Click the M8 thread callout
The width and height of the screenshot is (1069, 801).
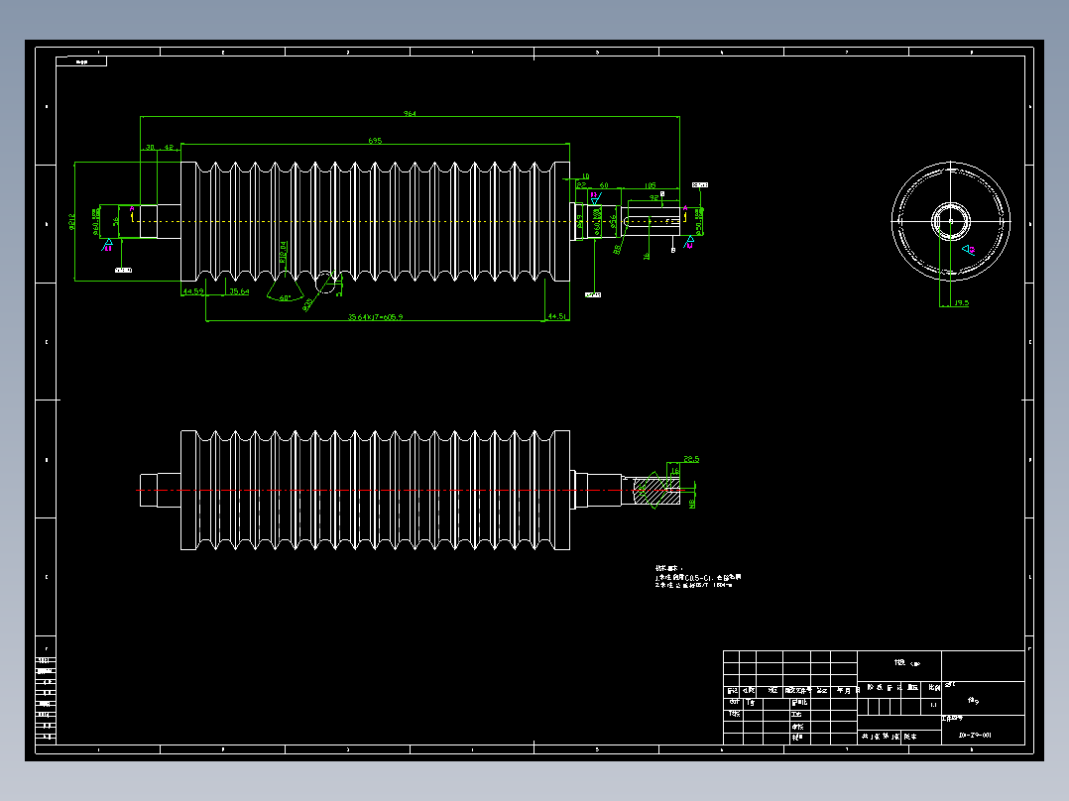coord(692,504)
